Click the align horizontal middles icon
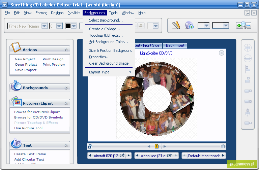This screenshot has height=170, width=259. (x=248, y=123)
